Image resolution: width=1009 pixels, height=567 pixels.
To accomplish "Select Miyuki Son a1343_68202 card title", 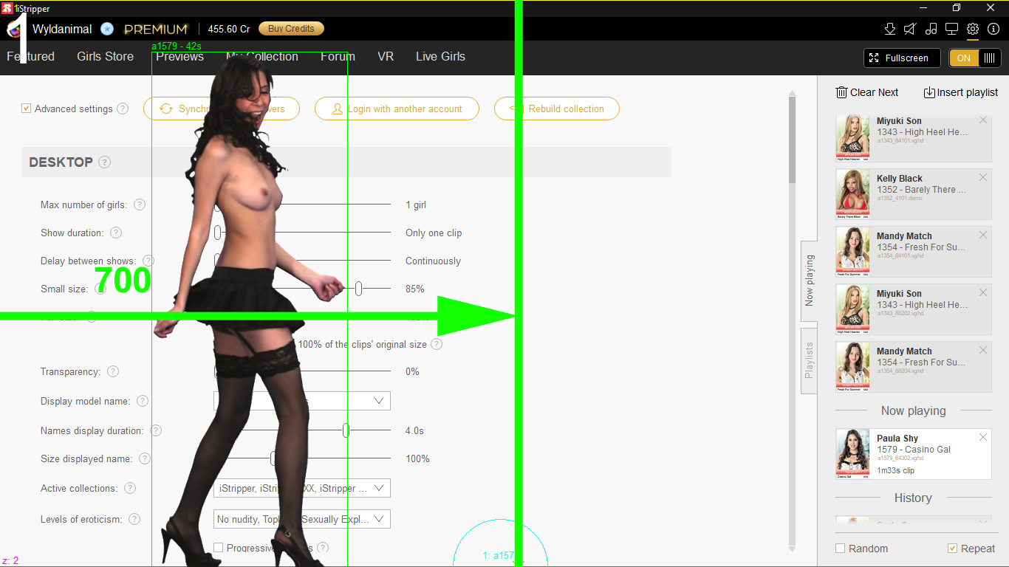I will coord(899,294).
